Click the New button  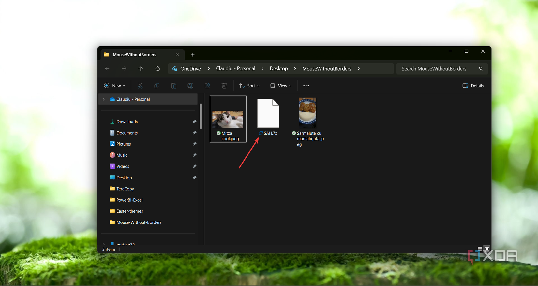(114, 86)
